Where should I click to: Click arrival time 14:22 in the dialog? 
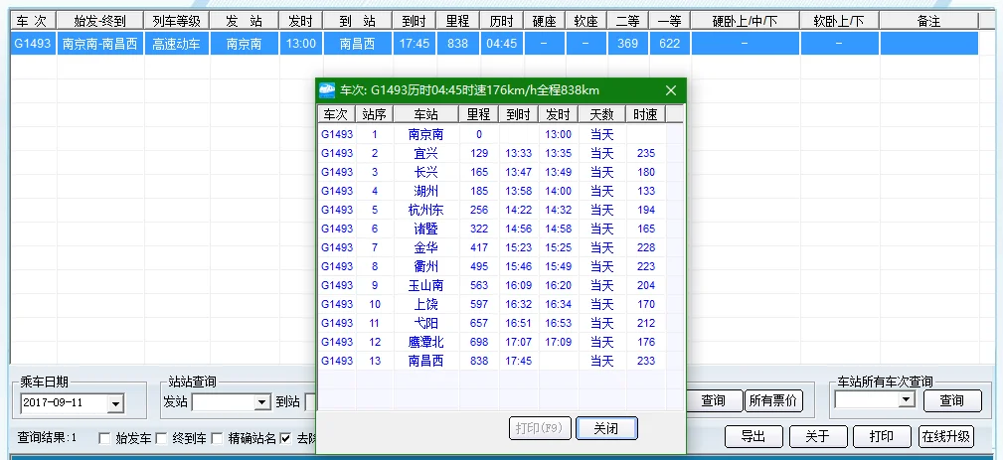pos(518,210)
